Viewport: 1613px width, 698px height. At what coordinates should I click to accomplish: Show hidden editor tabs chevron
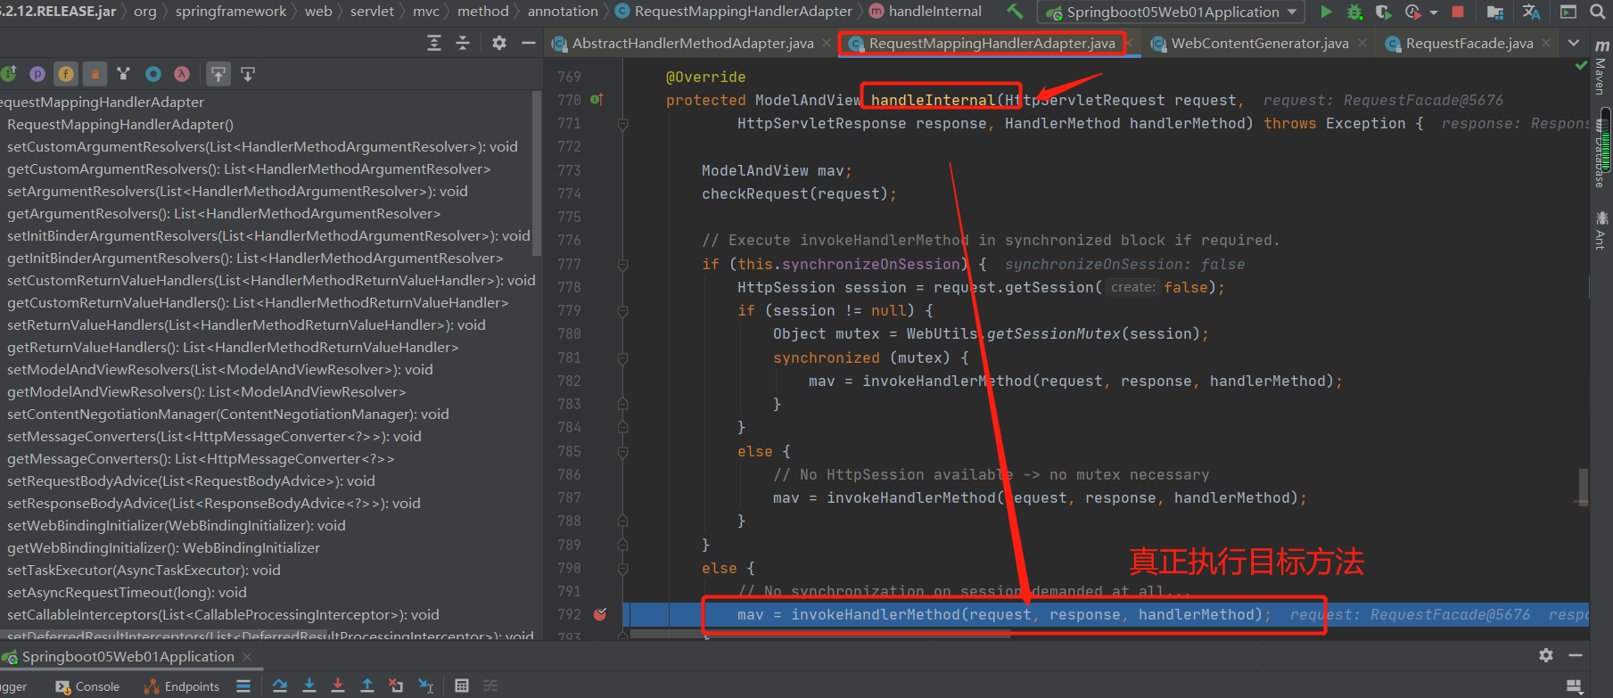[x=1574, y=43]
